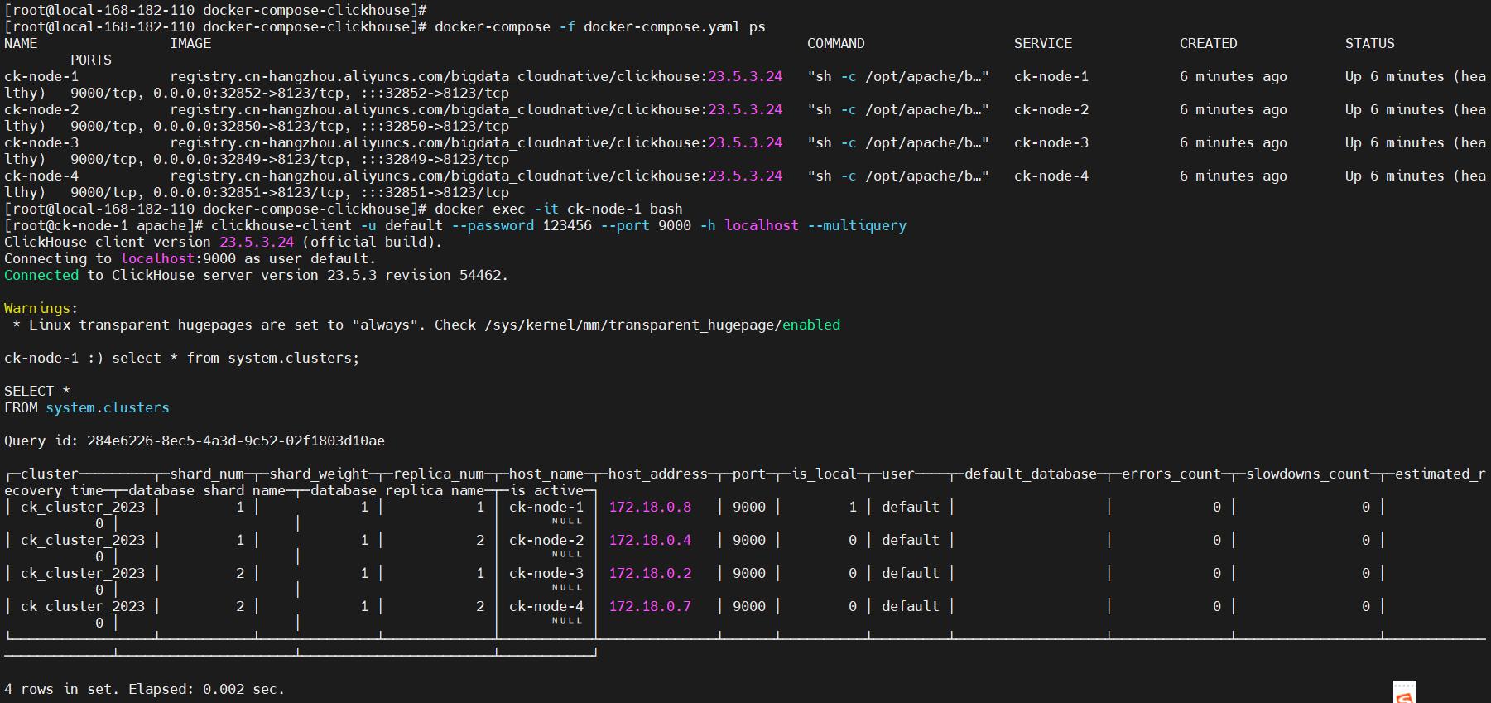Click the is_local column header
The height and width of the screenshot is (703, 1491).
coord(824,474)
